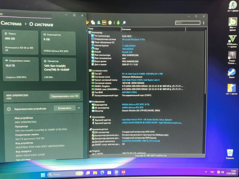Open the Intel Alder Point-S H610 chipset link
239x179 pixels.
point(141,80)
